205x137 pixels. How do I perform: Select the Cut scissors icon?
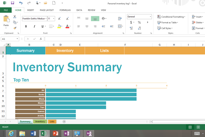point(14,17)
